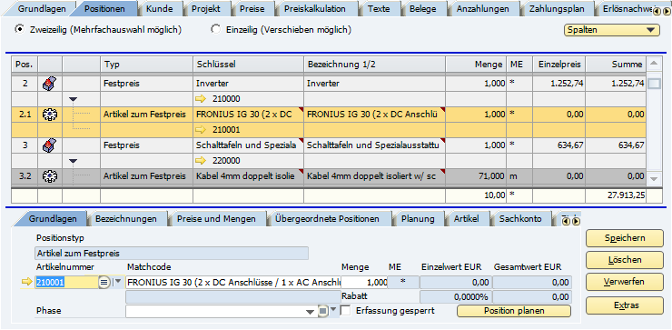Click the Typ column header

[x=146, y=65]
